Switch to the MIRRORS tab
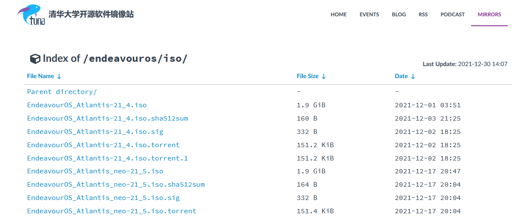 489,15
